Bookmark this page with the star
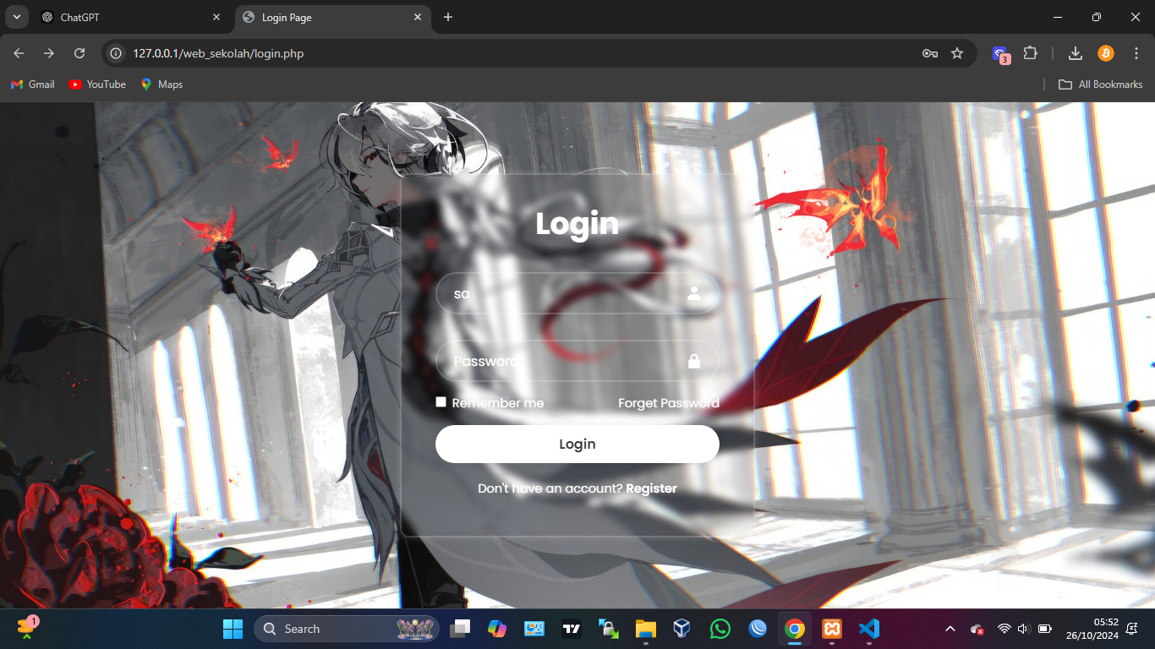The height and width of the screenshot is (649, 1155). (957, 53)
